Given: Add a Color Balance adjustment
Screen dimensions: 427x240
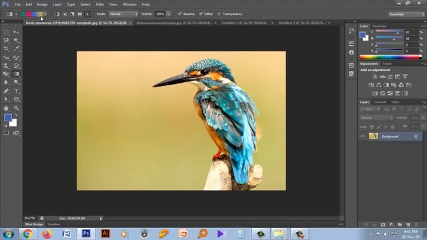Looking at the screenshot, I should (378, 85).
